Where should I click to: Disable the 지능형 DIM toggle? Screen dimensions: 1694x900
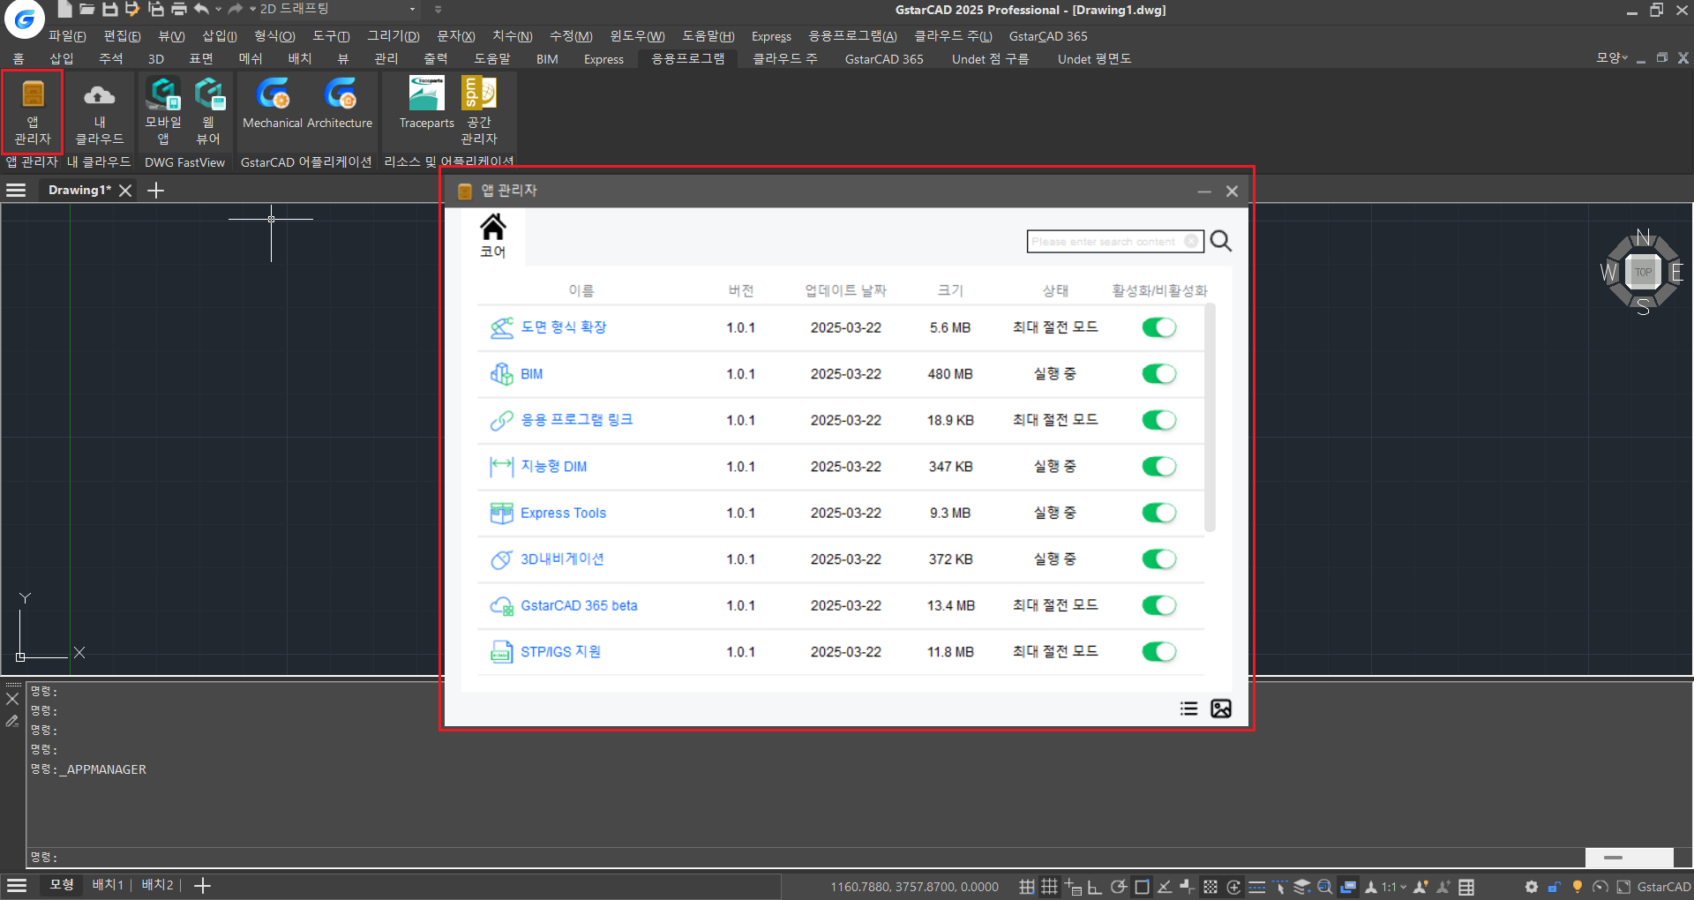1159,467
